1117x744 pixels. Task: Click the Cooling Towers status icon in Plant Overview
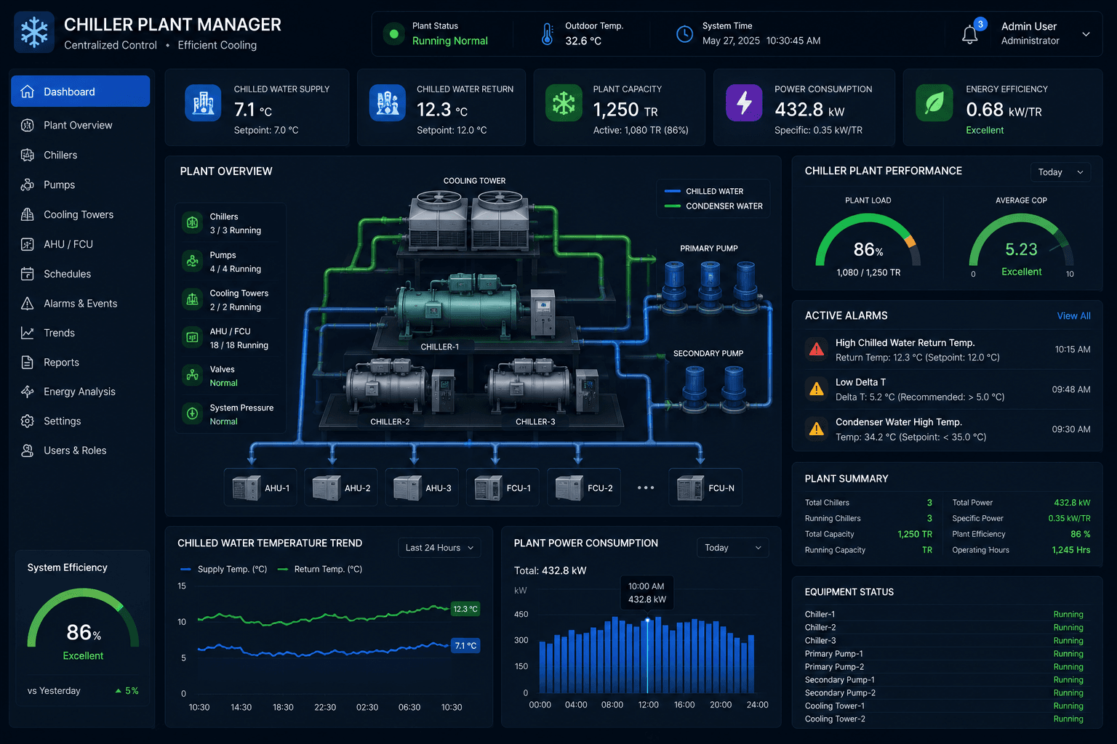tap(193, 299)
